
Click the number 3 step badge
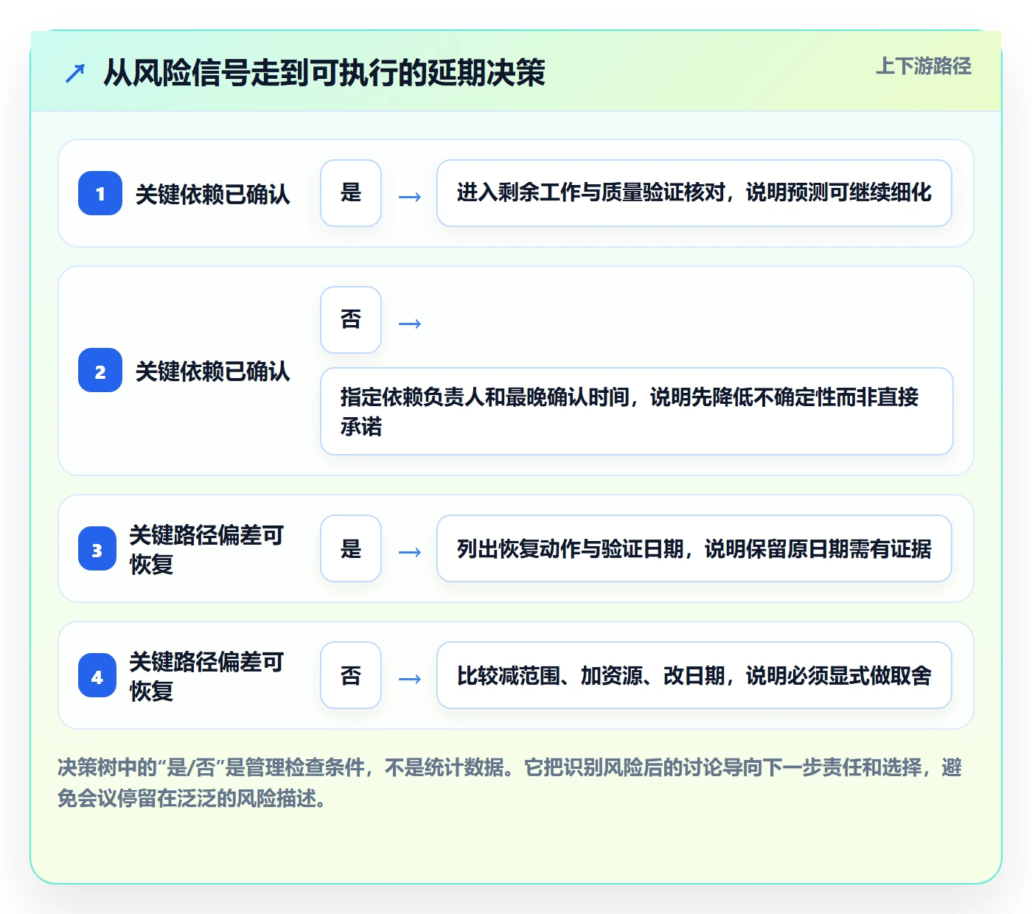point(97,548)
